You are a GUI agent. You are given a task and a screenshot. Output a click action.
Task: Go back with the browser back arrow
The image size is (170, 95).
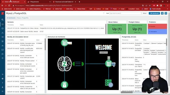[2, 6]
